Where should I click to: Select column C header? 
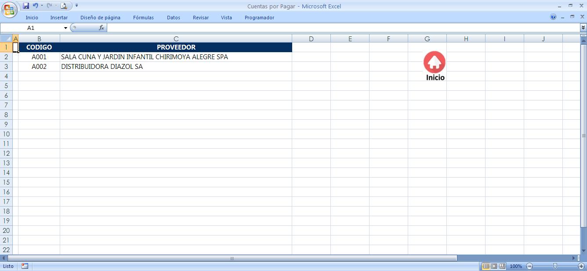(x=176, y=39)
